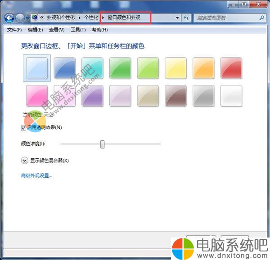Toggle the 启用透明效果 checkbox
Screen dimensions: 270x260
pos(23,128)
